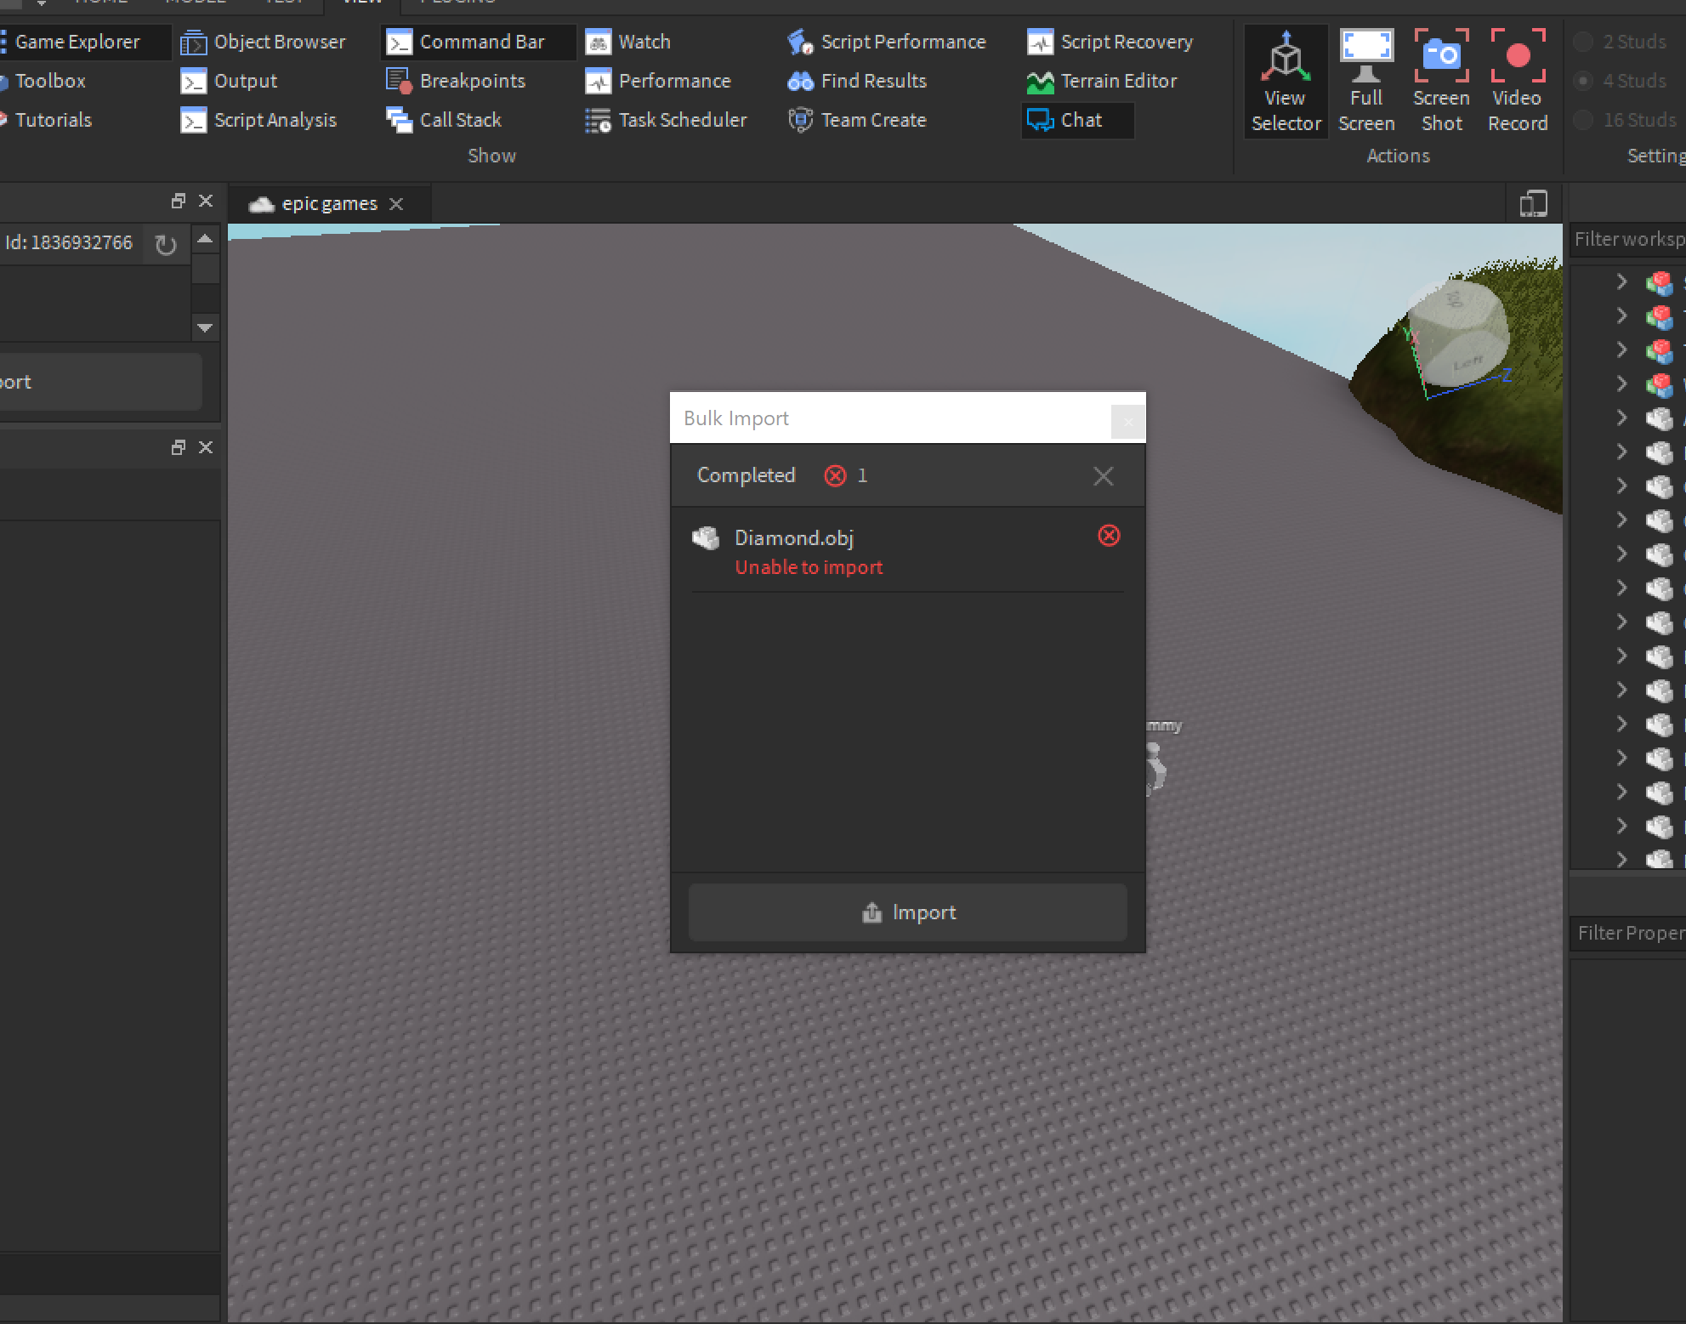Expand the first workspace tree item
Image resolution: width=1686 pixels, height=1324 pixels.
point(1621,281)
